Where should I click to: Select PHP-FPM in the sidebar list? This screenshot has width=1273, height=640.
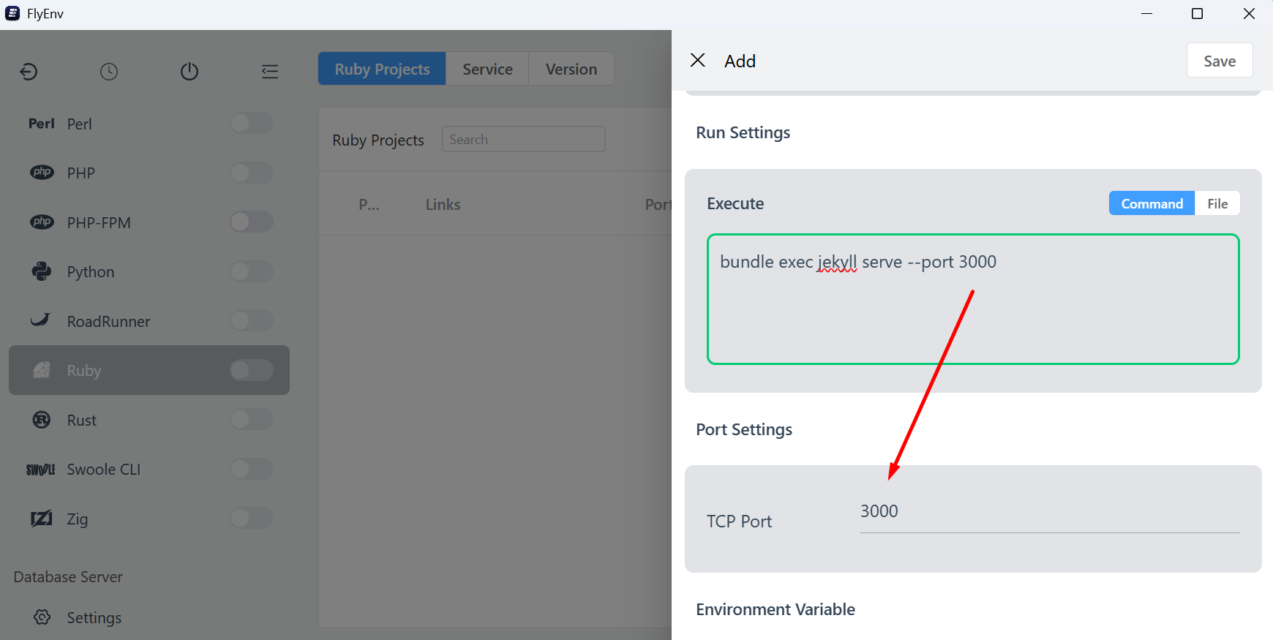[149, 222]
